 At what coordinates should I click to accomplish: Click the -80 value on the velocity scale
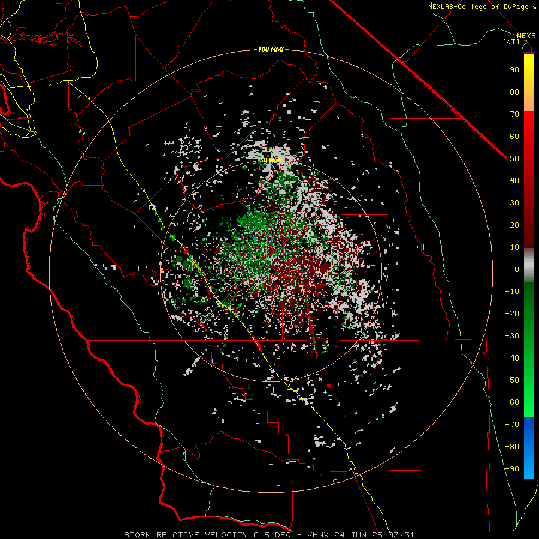click(x=512, y=447)
